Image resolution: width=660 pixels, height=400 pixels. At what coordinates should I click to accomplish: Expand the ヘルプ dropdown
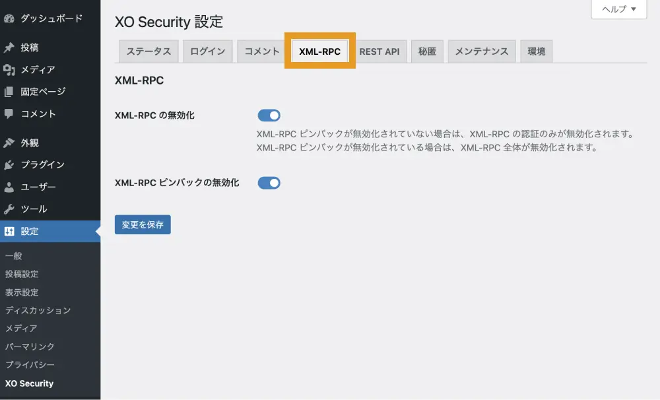click(x=618, y=9)
